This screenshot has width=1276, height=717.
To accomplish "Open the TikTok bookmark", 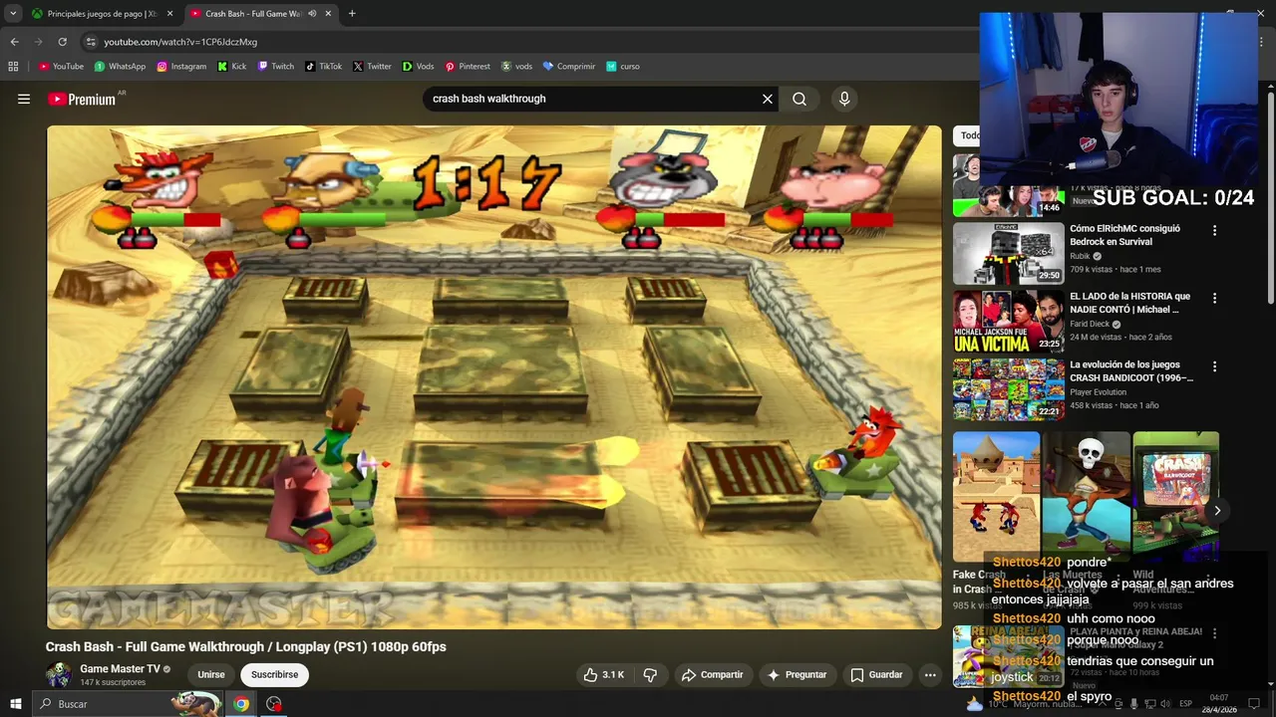I will pos(323,67).
